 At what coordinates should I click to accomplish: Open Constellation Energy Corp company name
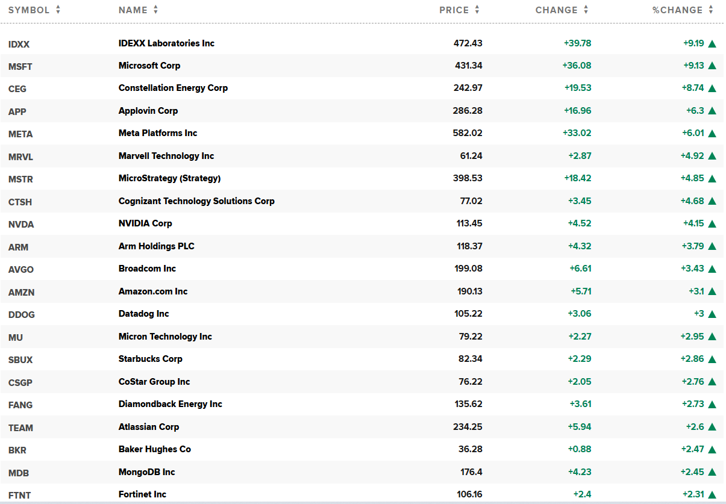[x=173, y=88]
